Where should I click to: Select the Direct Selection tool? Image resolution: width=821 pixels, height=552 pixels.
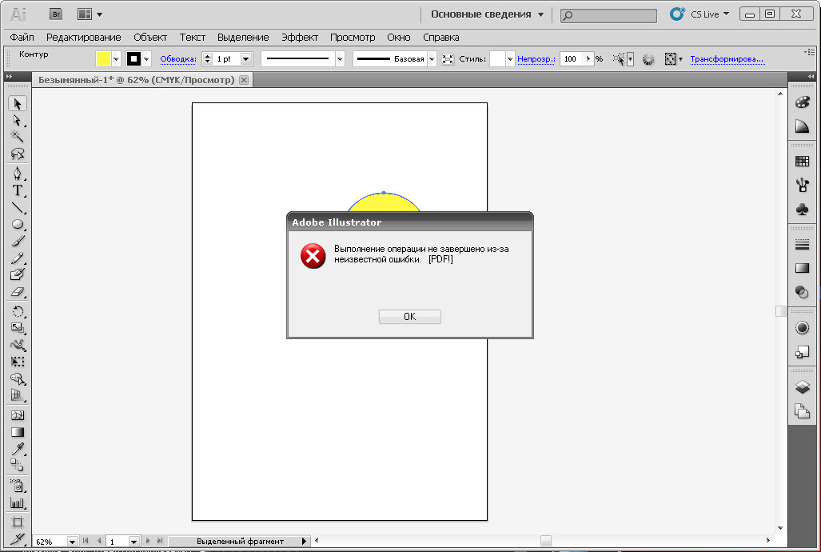tap(18, 120)
